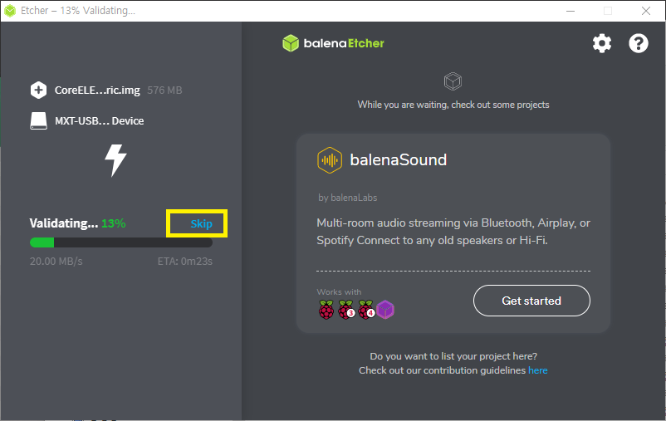Viewport: 666px width, 421px height.
Task: Click the green validation progress bar
Action: [x=121, y=242]
